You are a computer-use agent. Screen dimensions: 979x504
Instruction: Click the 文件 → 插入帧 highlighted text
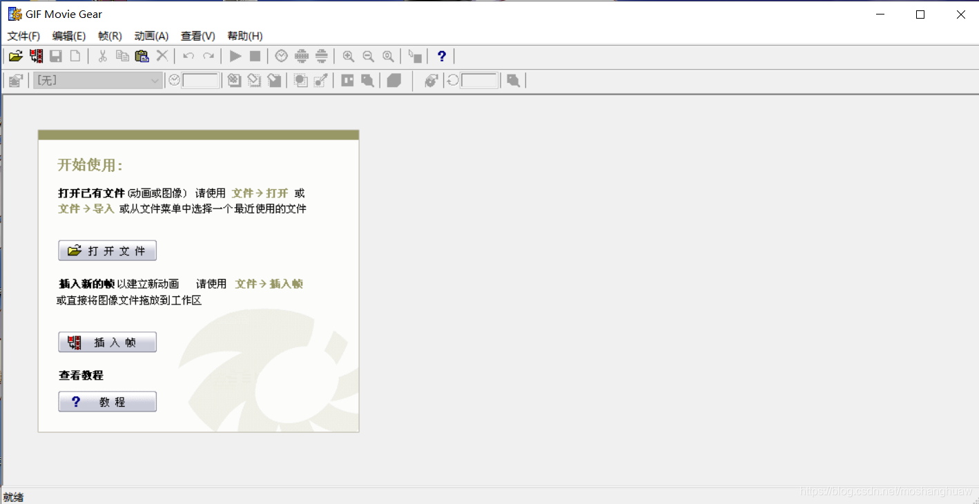click(x=269, y=284)
